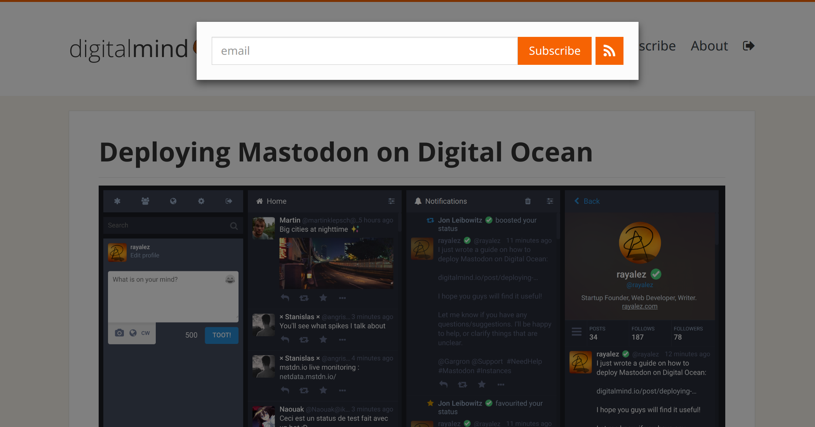
Task: Open the ellipsis menu on Martin's post
Action: [342, 298]
